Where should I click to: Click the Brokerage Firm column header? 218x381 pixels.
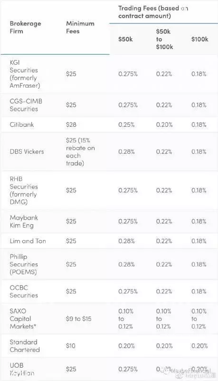[x=26, y=27]
